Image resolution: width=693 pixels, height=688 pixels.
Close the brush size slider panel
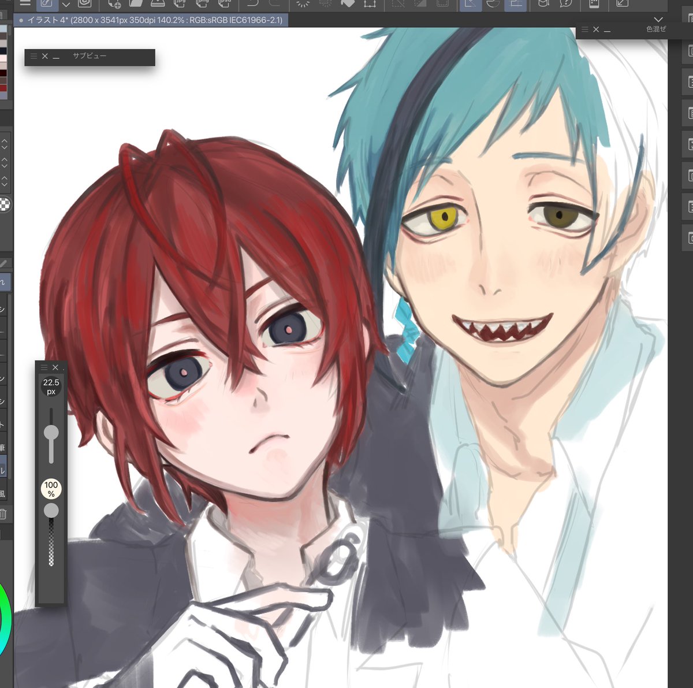click(x=55, y=367)
